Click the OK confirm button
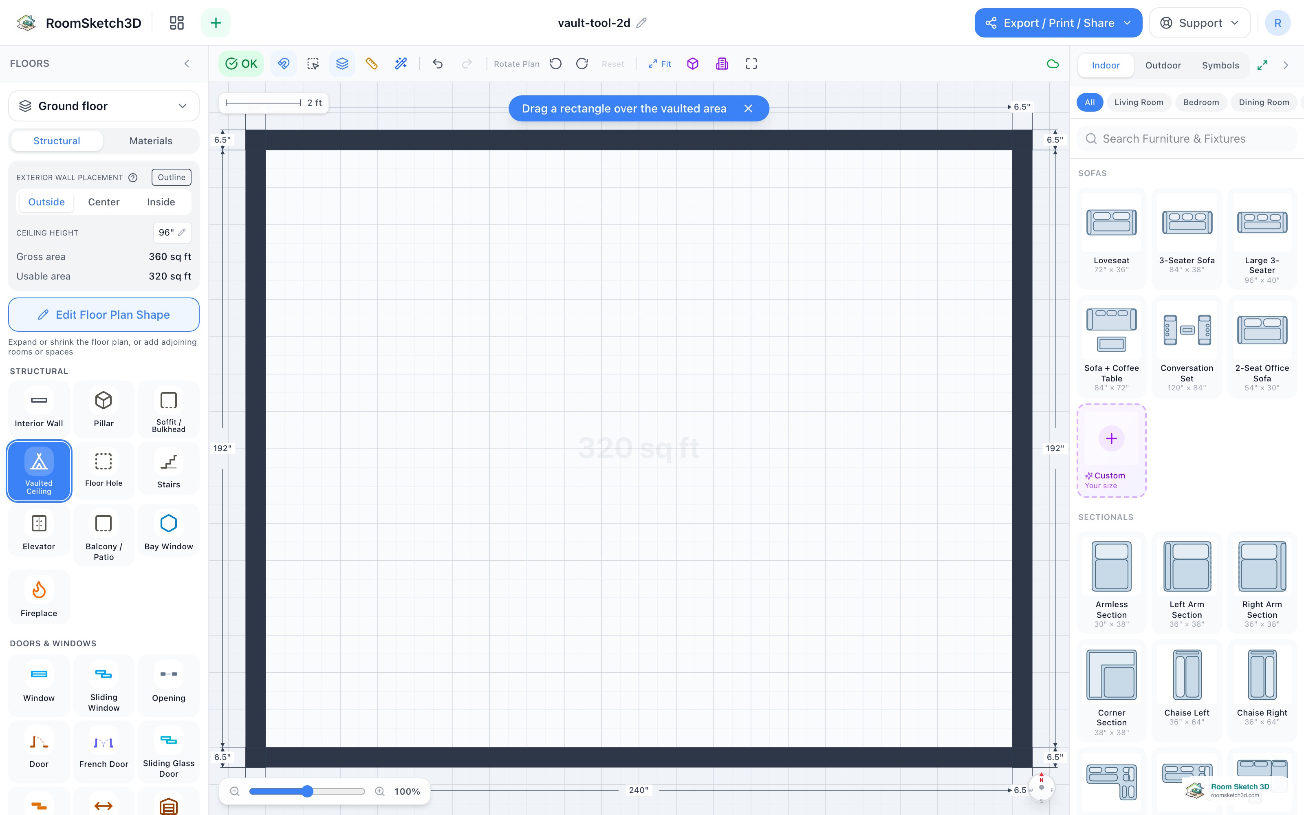This screenshot has width=1304, height=815. (241, 64)
